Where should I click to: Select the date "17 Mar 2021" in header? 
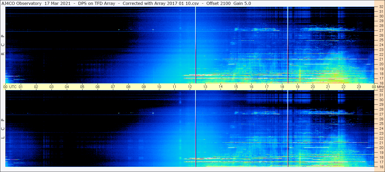pos(57,3)
